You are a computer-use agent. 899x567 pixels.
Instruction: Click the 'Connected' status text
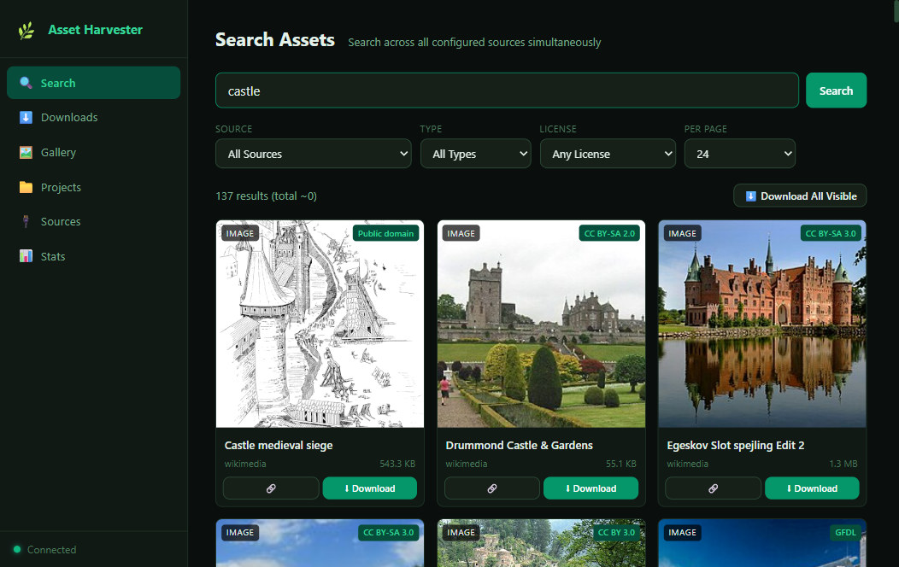pos(51,550)
